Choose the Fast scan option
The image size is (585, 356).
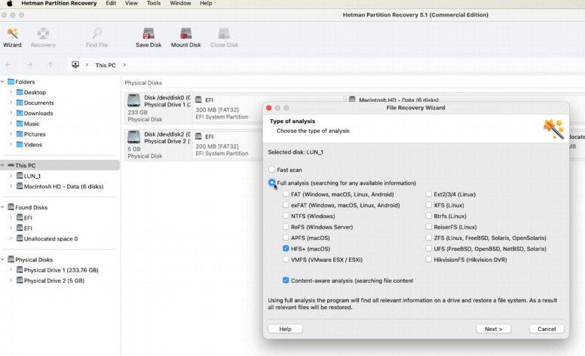272,170
